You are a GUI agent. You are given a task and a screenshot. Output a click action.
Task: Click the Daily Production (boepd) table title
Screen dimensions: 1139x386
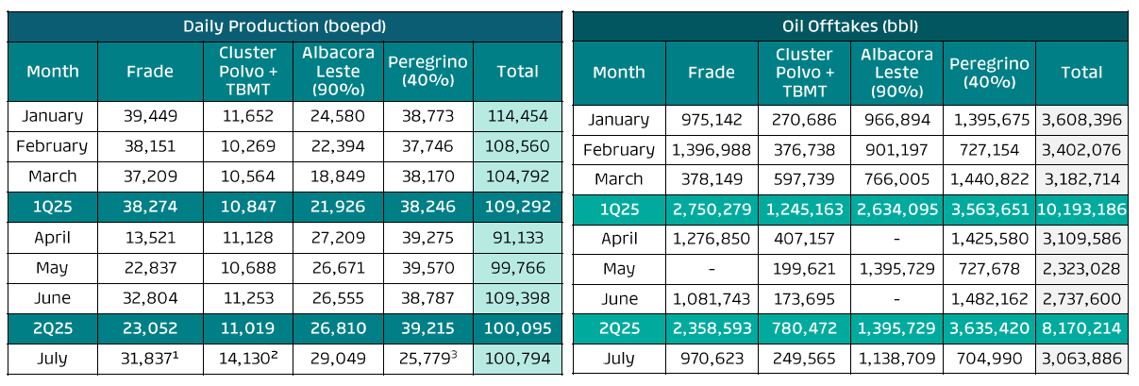(286, 27)
